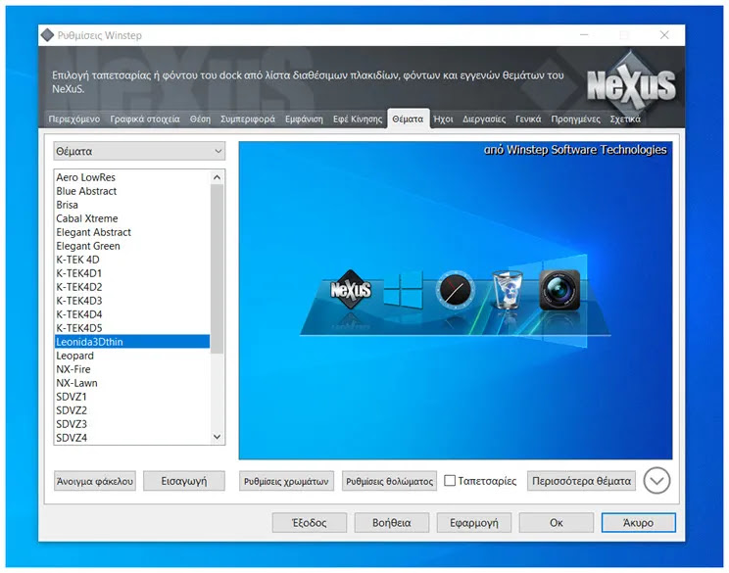Pick the K-TEK4D2 theme
Screen dimensions: 729x573
(132, 287)
